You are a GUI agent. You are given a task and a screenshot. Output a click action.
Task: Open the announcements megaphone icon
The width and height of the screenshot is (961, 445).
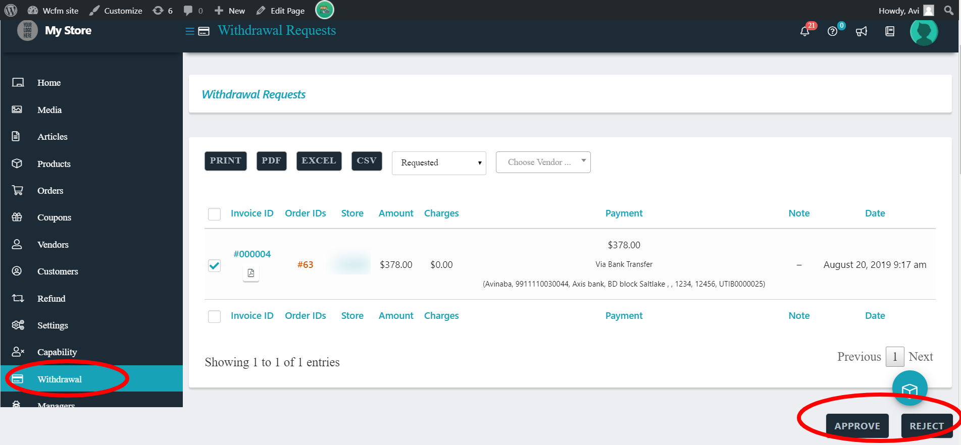tap(862, 31)
